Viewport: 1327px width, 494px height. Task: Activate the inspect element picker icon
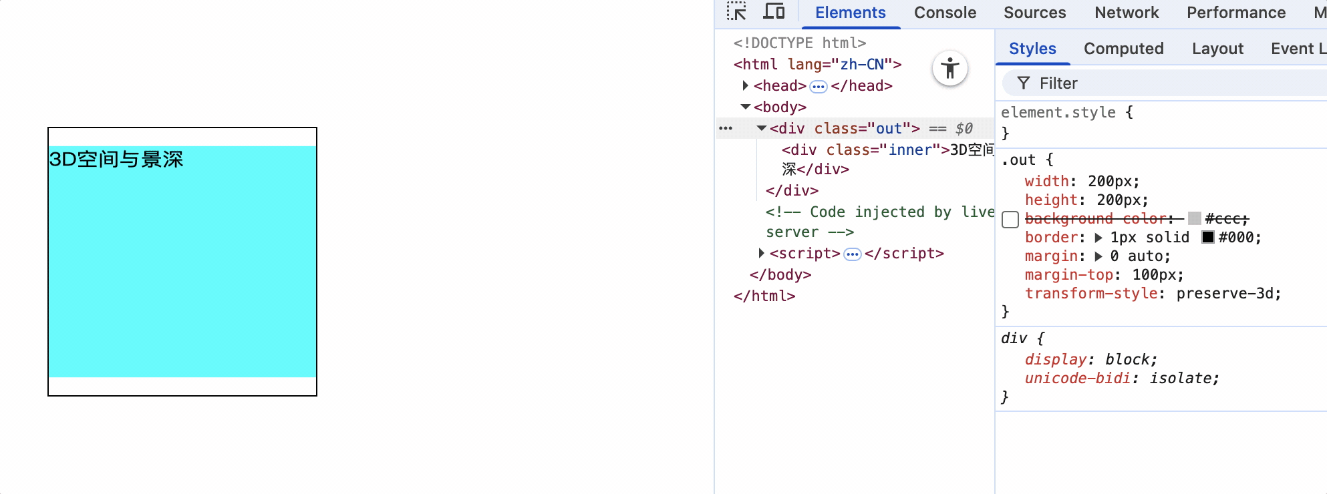coord(736,12)
